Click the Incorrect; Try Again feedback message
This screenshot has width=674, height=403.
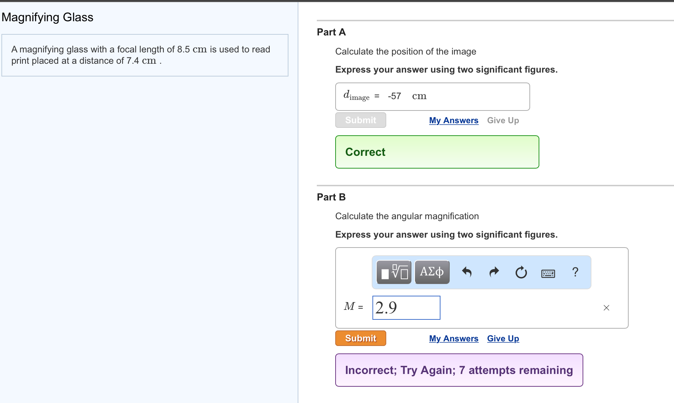(x=459, y=370)
